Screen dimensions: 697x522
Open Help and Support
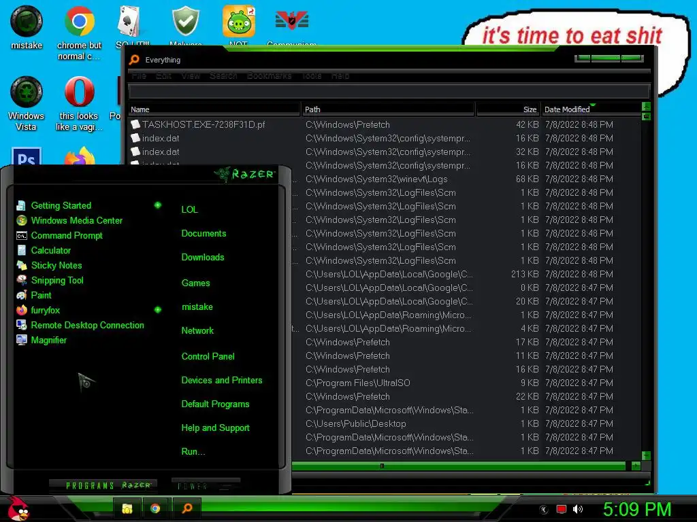(x=215, y=428)
